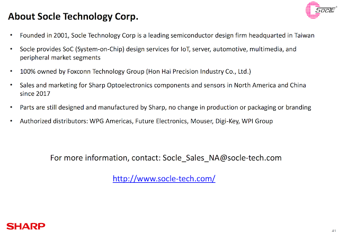The width and height of the screenshot is (339, 232).
Task: Click the text 'peripheral market segments'
Action: tap(60, 58)
